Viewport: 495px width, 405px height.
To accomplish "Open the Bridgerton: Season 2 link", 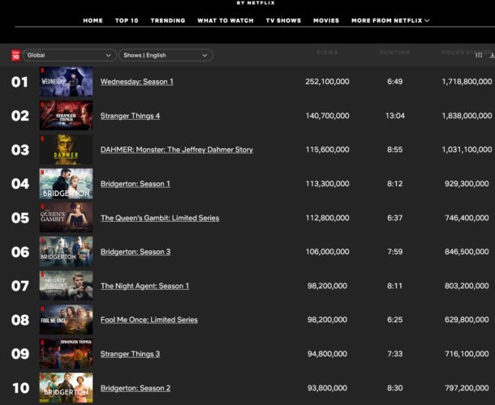I will 136,388.
